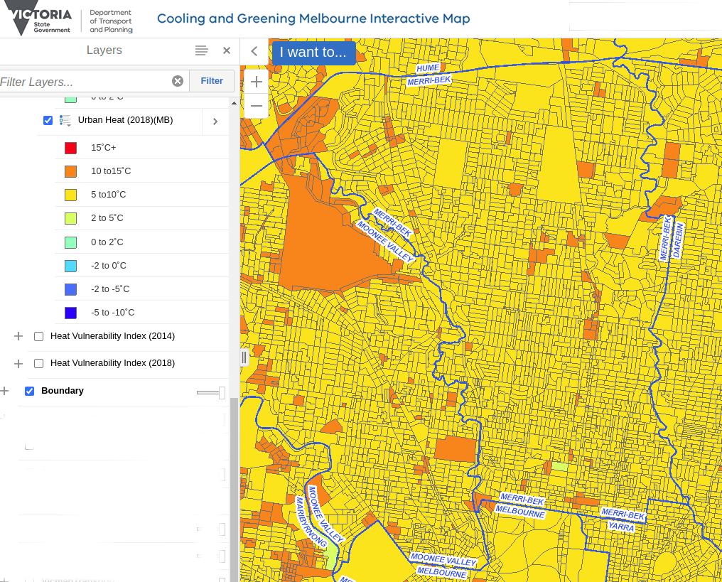This screenshot has width=722, height=582.
Task: Click the Filter Layers input field
Action: [x=85, y=82]
